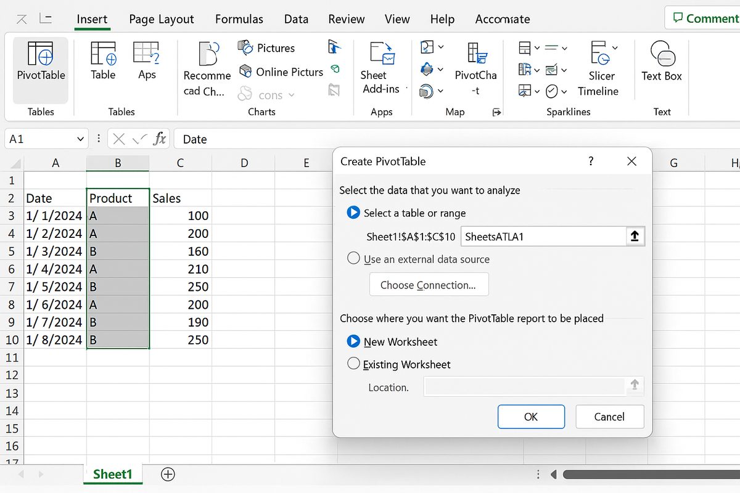740x493 pixels.
Task: Click the horizontal scrollbar at bottom
Action: tap(651, 475)
